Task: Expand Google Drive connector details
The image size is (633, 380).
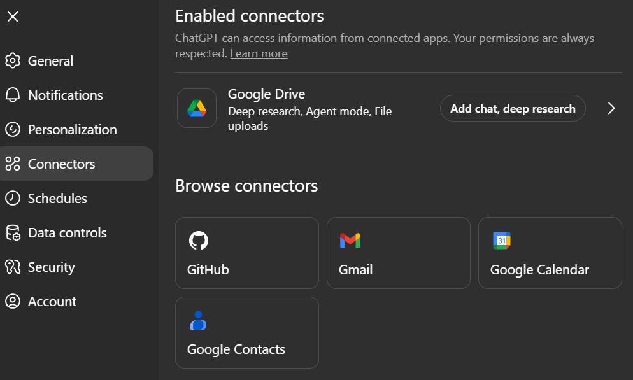Action: 611,108
